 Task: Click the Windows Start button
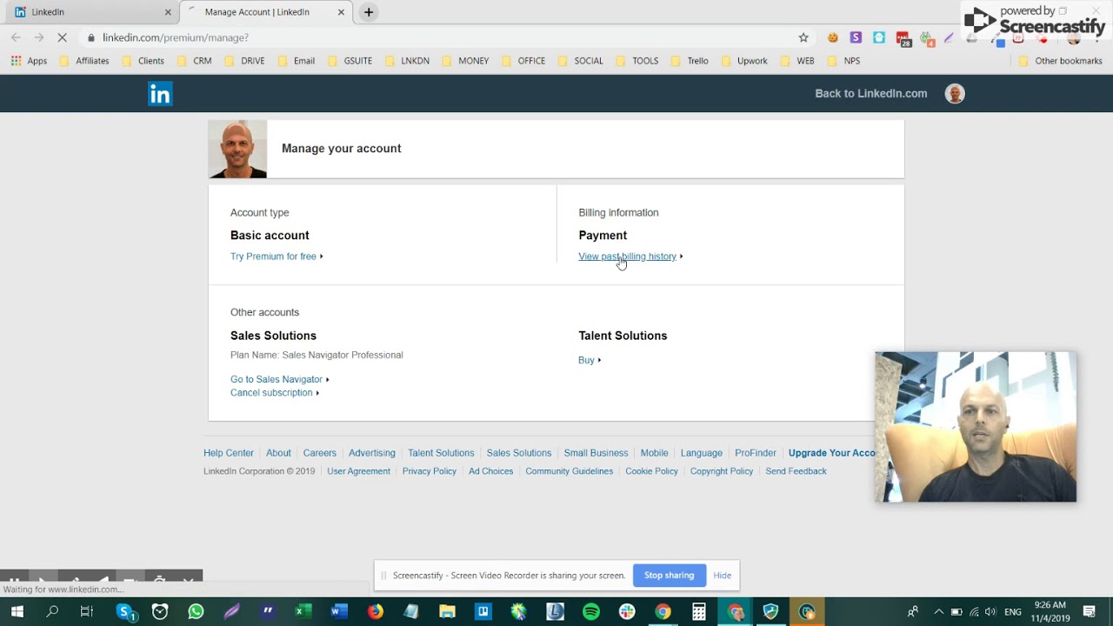[x=17, y=612]
